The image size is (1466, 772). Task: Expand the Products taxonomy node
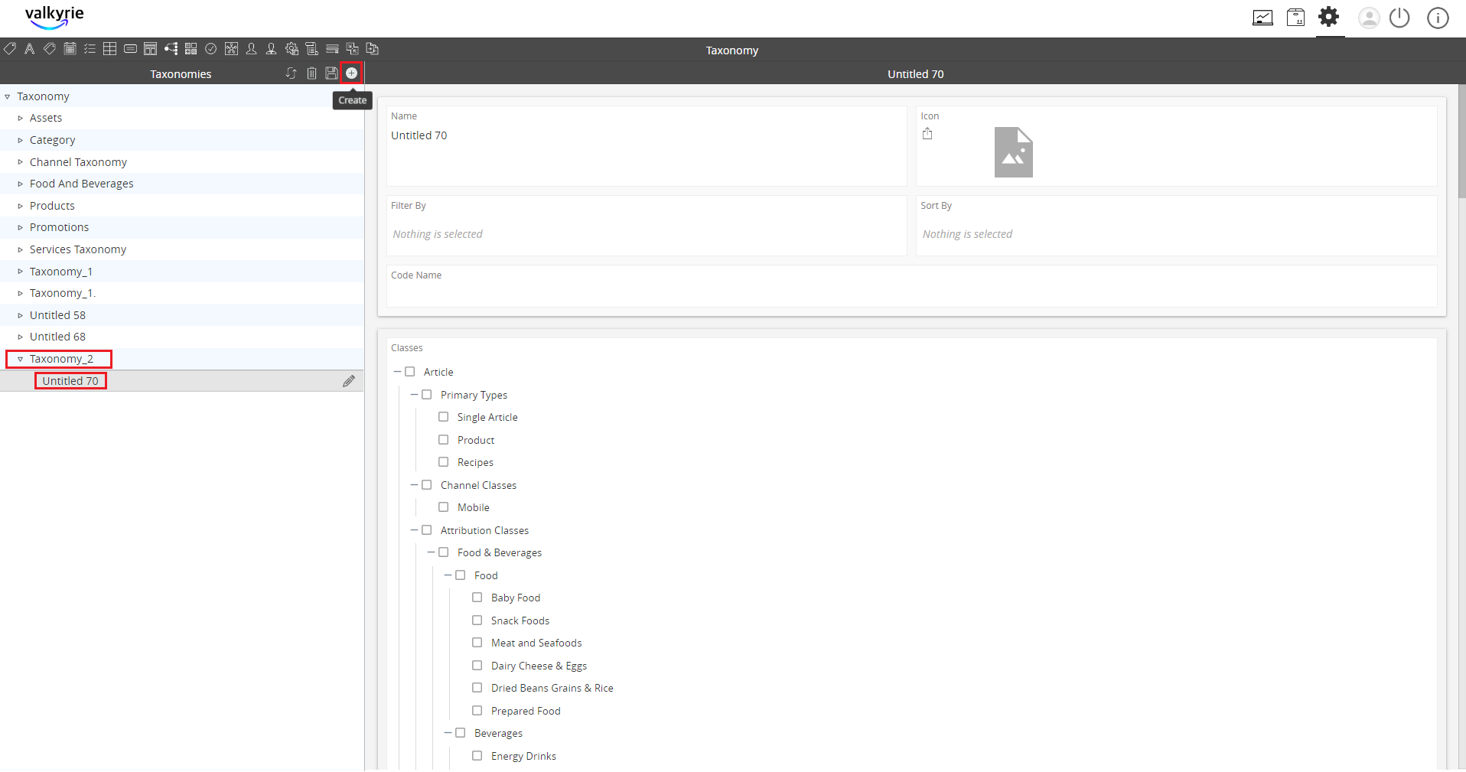21,207
